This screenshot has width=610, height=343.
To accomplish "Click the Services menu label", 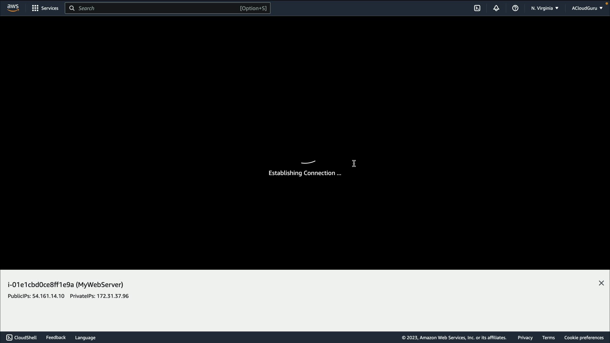I will click(x=50, y=8).
